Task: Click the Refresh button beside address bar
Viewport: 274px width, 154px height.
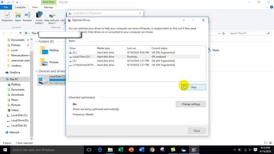Action: [x=223, y=33]
